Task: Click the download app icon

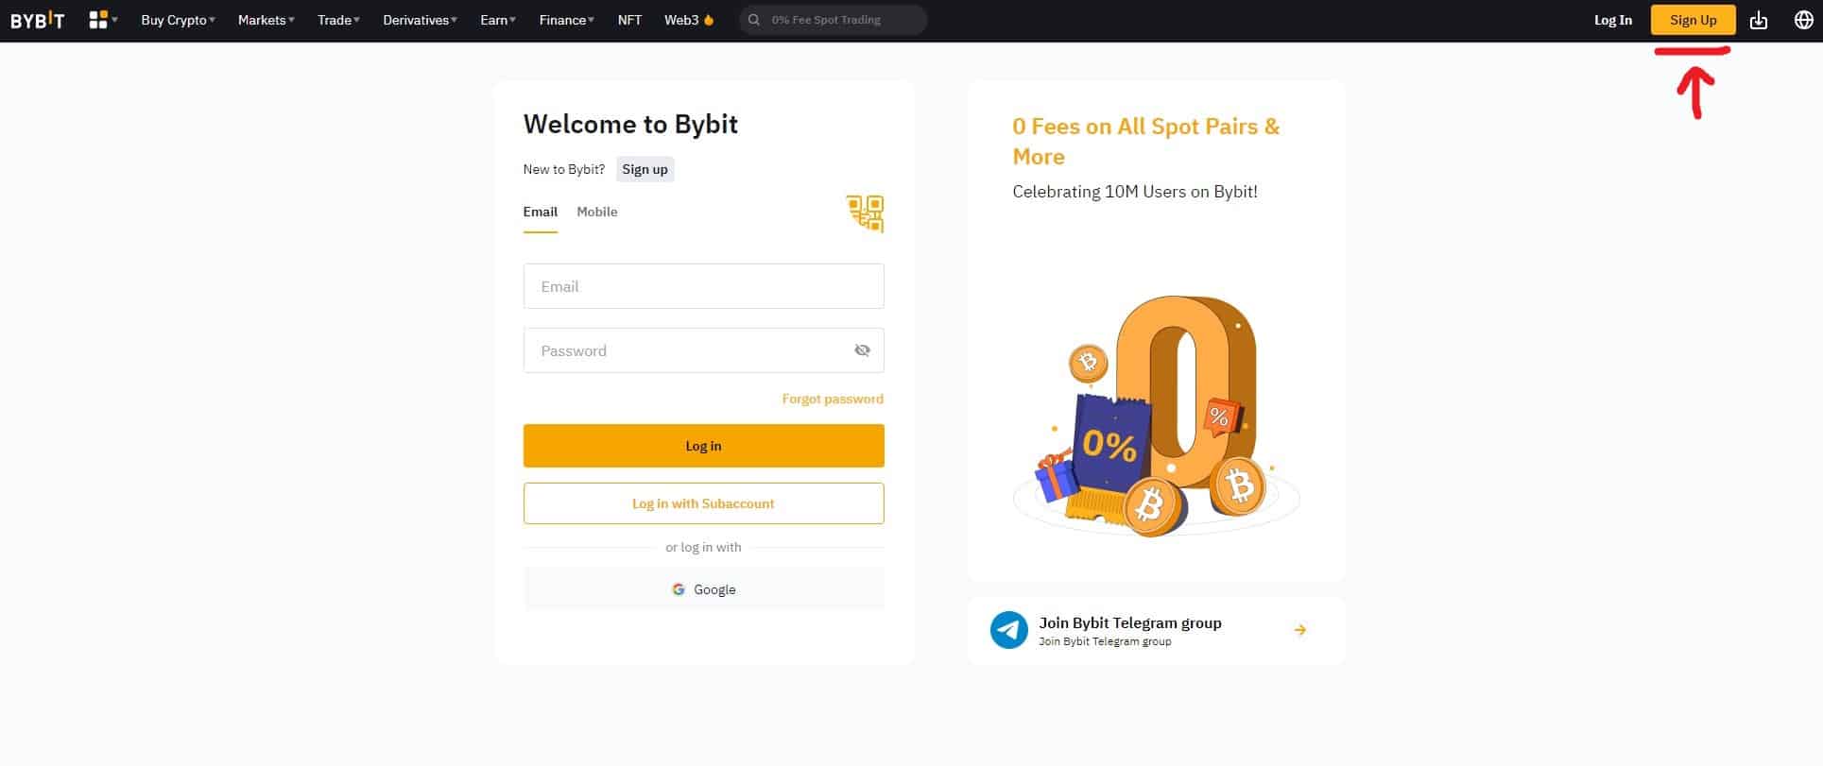Action: 1758,20
